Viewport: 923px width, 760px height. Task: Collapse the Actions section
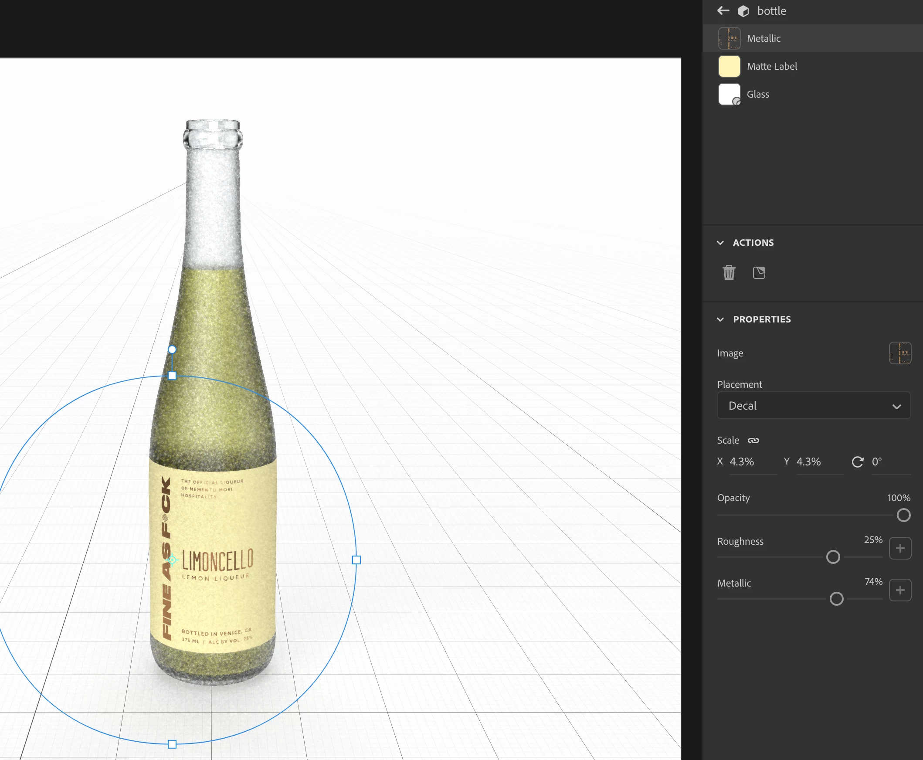pyautogui.click(x=720, y=243)
